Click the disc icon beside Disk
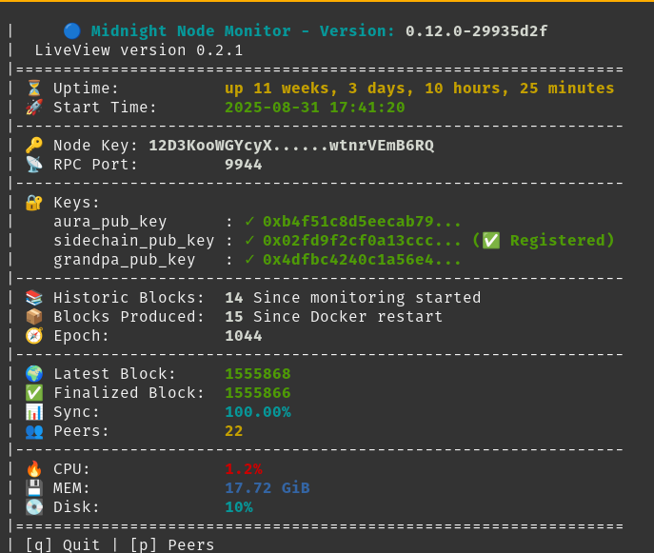The width and height of the screenshot is (654, 553). [34, 507]
